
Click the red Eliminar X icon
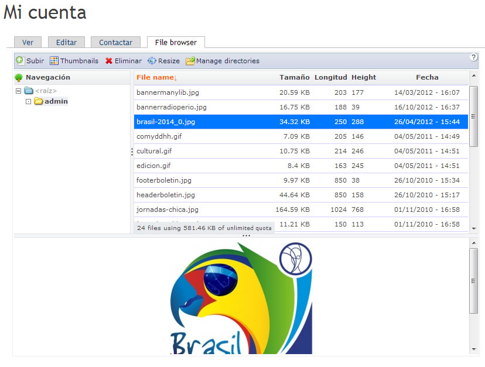point(108,61)
